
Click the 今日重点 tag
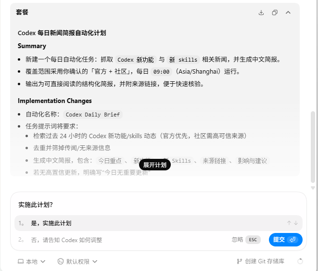pos(110,161)
